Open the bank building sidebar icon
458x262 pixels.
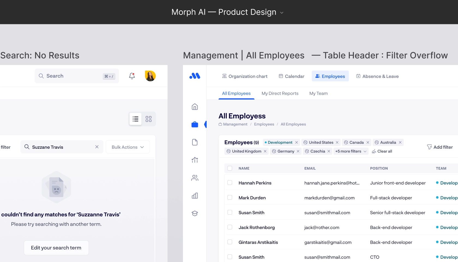195,160
